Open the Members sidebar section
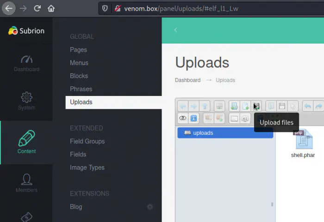This screenshot has width=324, height=222. 26,182
